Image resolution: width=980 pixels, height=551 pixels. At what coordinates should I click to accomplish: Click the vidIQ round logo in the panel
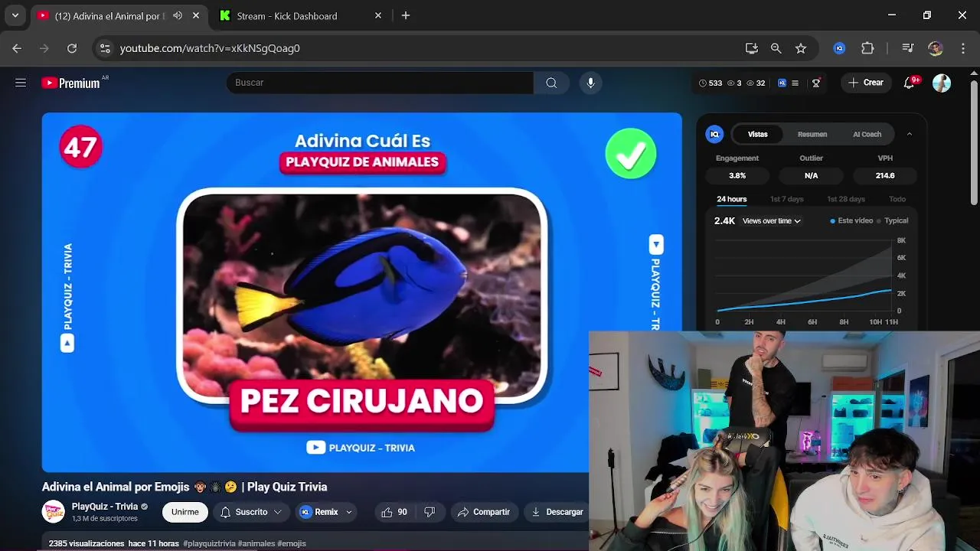tap(714, 134)
